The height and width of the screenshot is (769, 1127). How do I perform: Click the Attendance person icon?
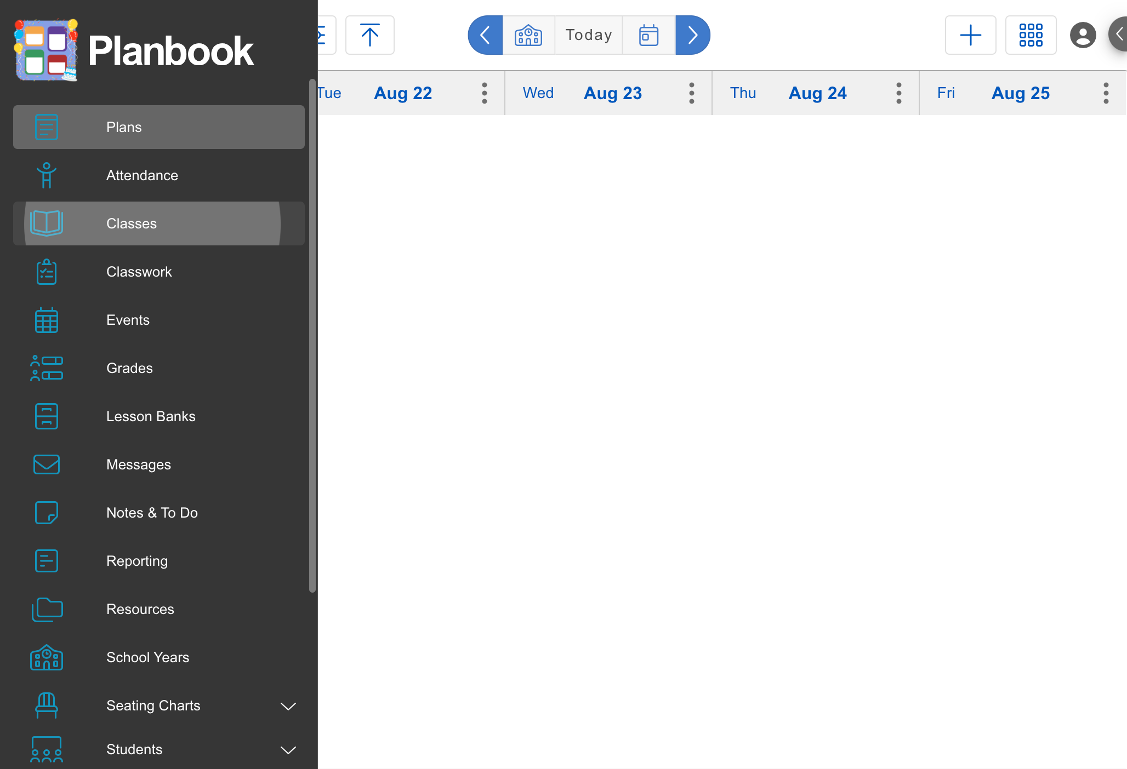click(x=47, y=175)
